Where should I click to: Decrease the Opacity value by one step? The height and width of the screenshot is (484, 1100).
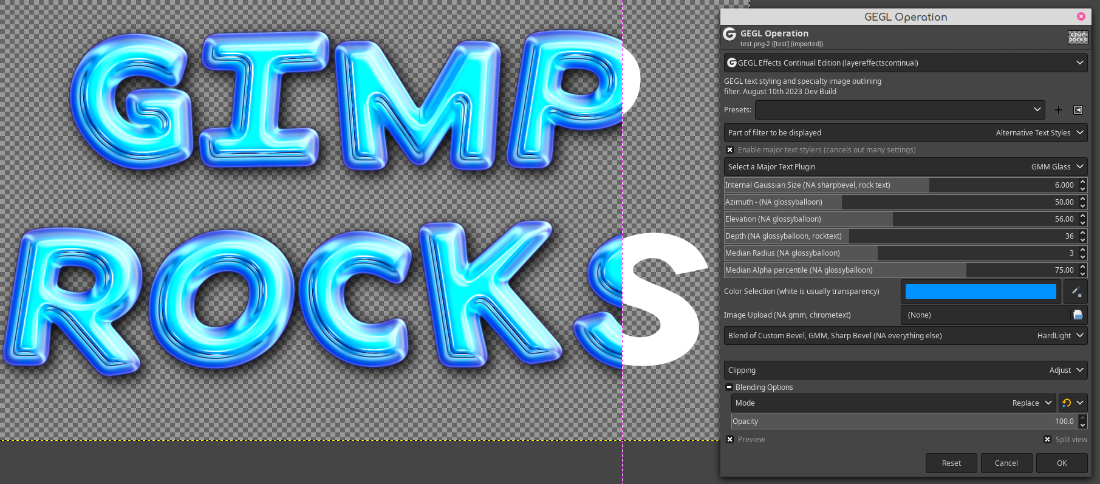click(1082, 425)
